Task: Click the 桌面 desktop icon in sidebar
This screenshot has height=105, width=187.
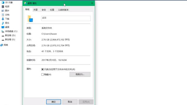Action: 3,27
